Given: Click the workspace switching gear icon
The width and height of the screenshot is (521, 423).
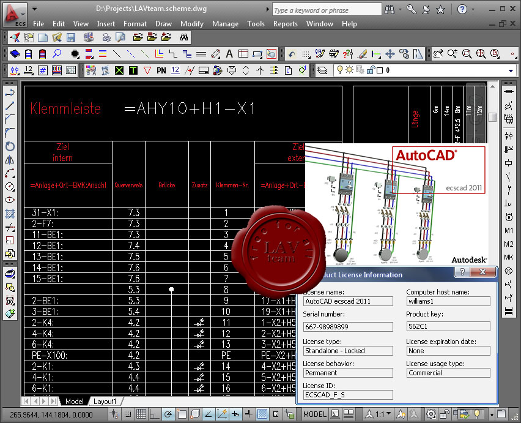Looking at the screenshot, I should [x=431, y=414].
